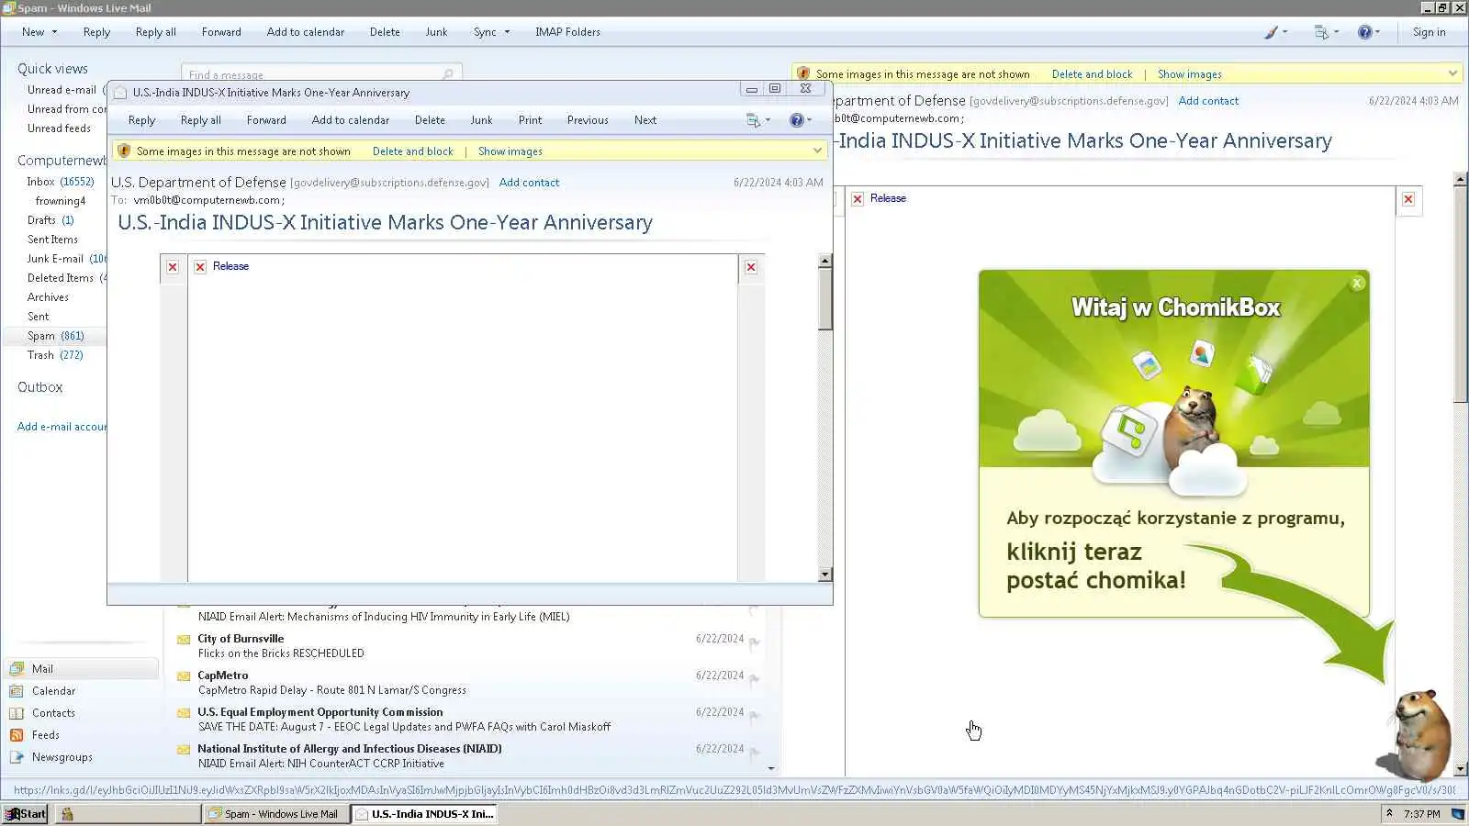Screen dimensions: 1469x826
Task: Click the broken image at right of main reading pane
Action: [1408, 199]
